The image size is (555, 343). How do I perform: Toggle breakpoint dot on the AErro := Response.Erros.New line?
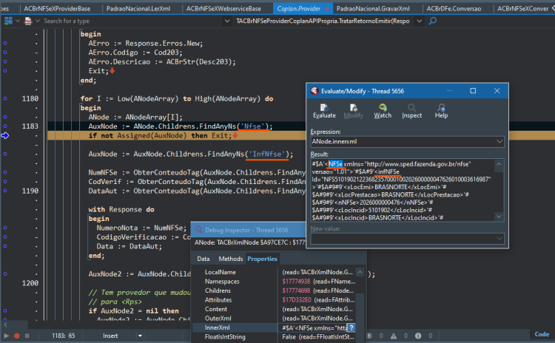point(5,43)
